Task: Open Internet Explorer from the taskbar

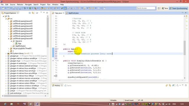Action: click(5, 104)
